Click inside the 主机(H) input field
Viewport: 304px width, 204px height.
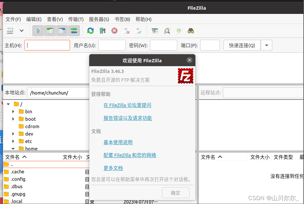coord(47,45)
